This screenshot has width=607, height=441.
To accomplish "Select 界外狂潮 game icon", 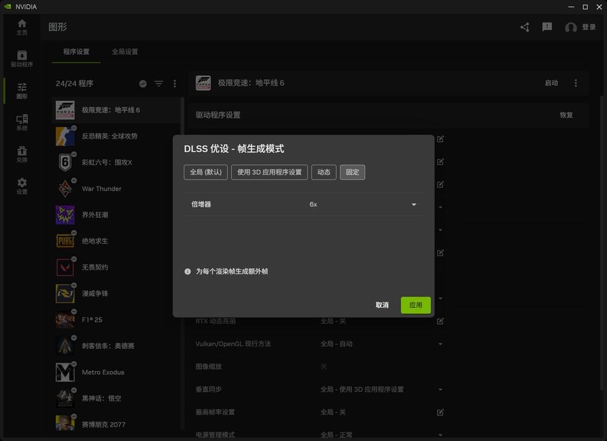I will pos(65,214).
